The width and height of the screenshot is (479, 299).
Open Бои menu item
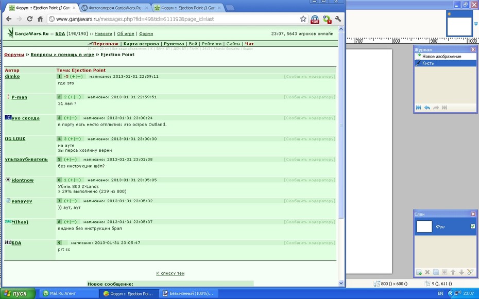[x=193, y=44]
